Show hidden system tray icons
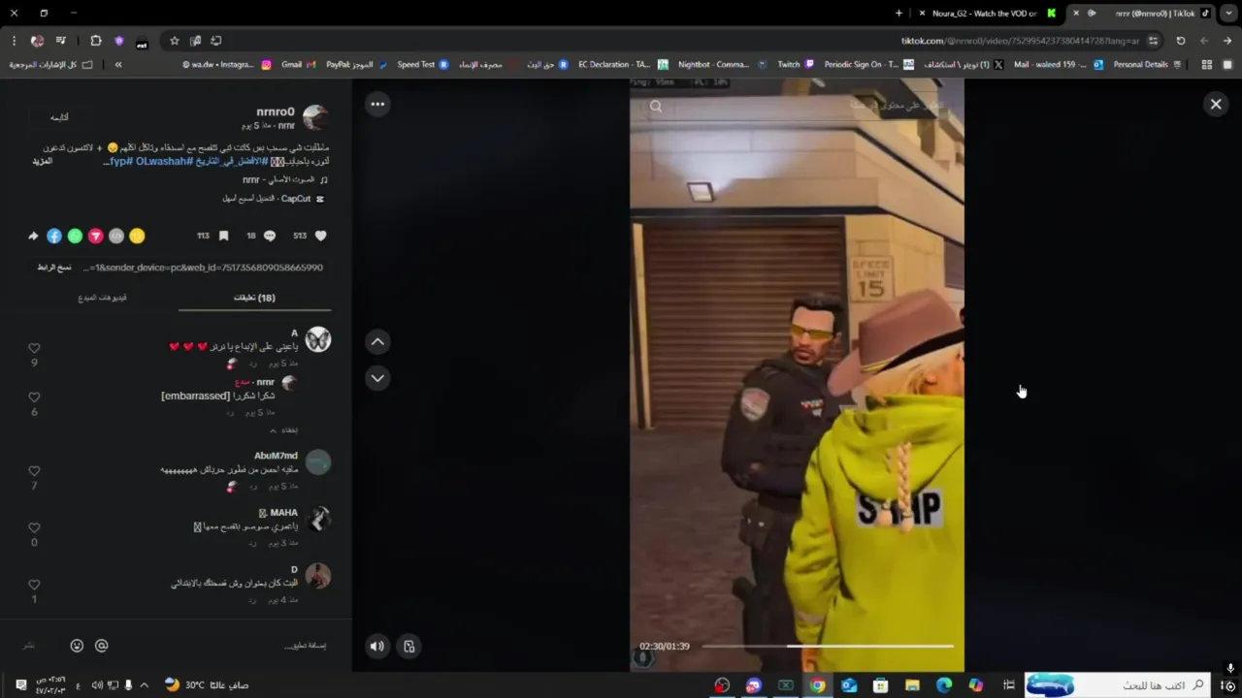 point(145,685)
